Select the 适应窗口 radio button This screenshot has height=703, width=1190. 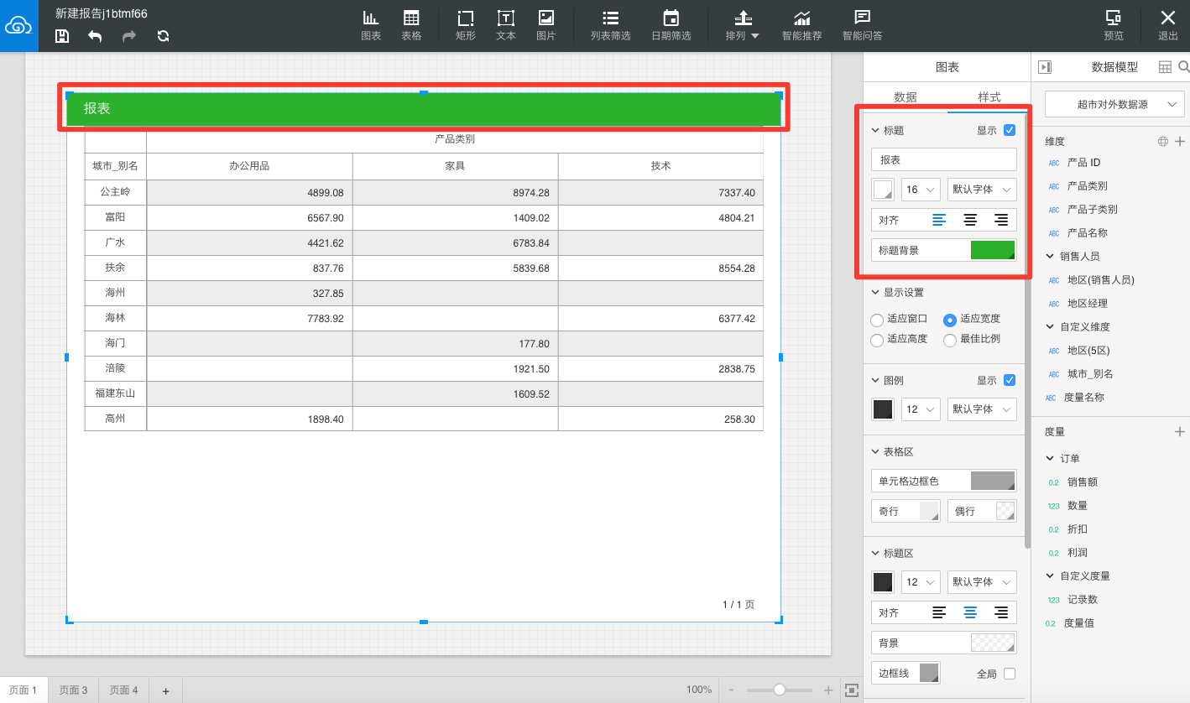pyautogui.click(x=878, y=320)
